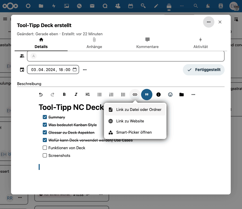
Task: Open the Anhänge tab
Action: tap(94, 43)
